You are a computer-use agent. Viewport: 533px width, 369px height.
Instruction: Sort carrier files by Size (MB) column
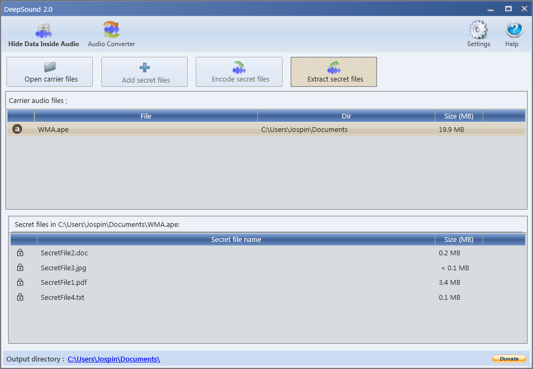tap(459, 116)
